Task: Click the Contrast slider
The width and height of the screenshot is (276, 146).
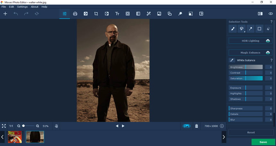Action: coord(246,73)
